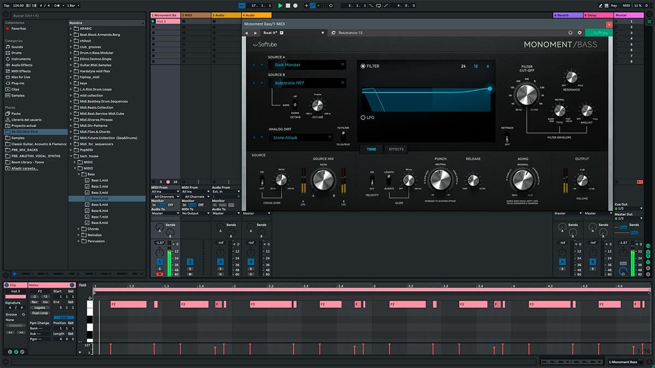Viewport: 655px width, 368px height.
Task: Toggle the track 1 activator button
Action: (159, 262)
